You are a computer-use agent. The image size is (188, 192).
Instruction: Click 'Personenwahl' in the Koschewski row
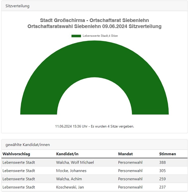tap(130, 187)
